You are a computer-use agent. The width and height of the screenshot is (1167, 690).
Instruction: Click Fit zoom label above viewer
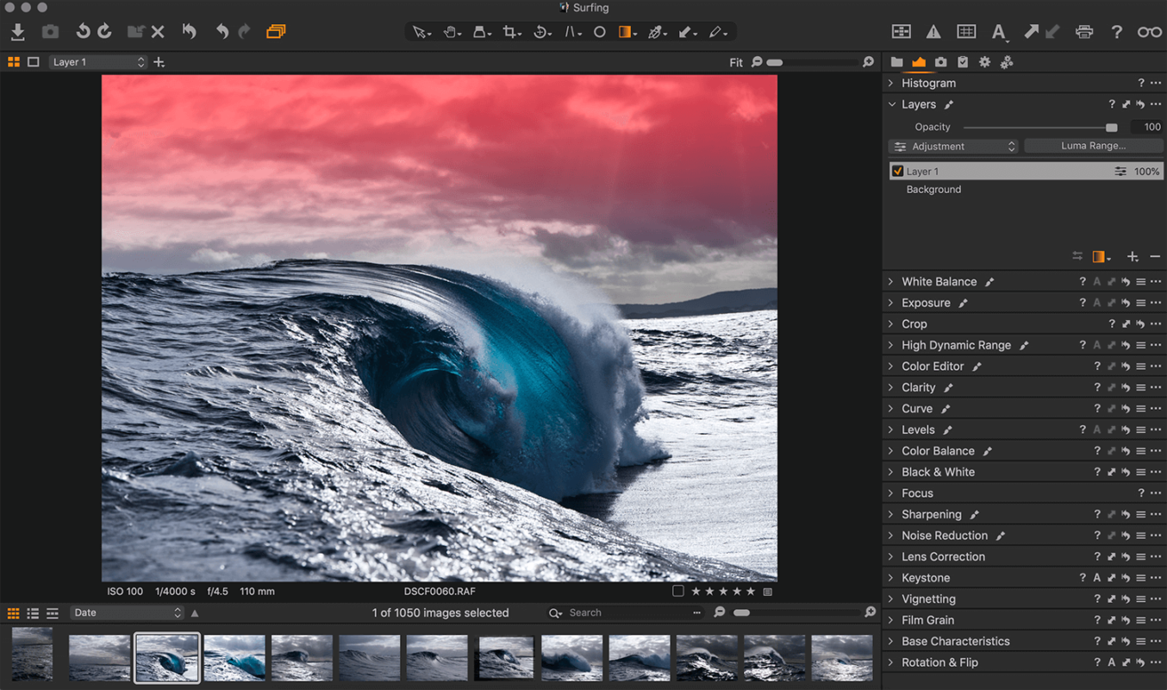(x=735, y=62)
